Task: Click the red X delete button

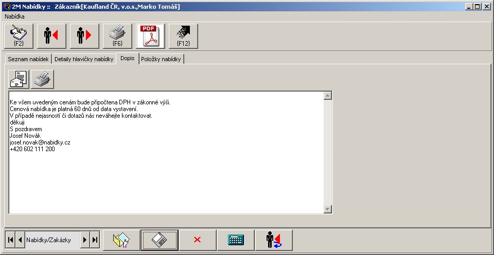Action: click(x=198, y=240)
